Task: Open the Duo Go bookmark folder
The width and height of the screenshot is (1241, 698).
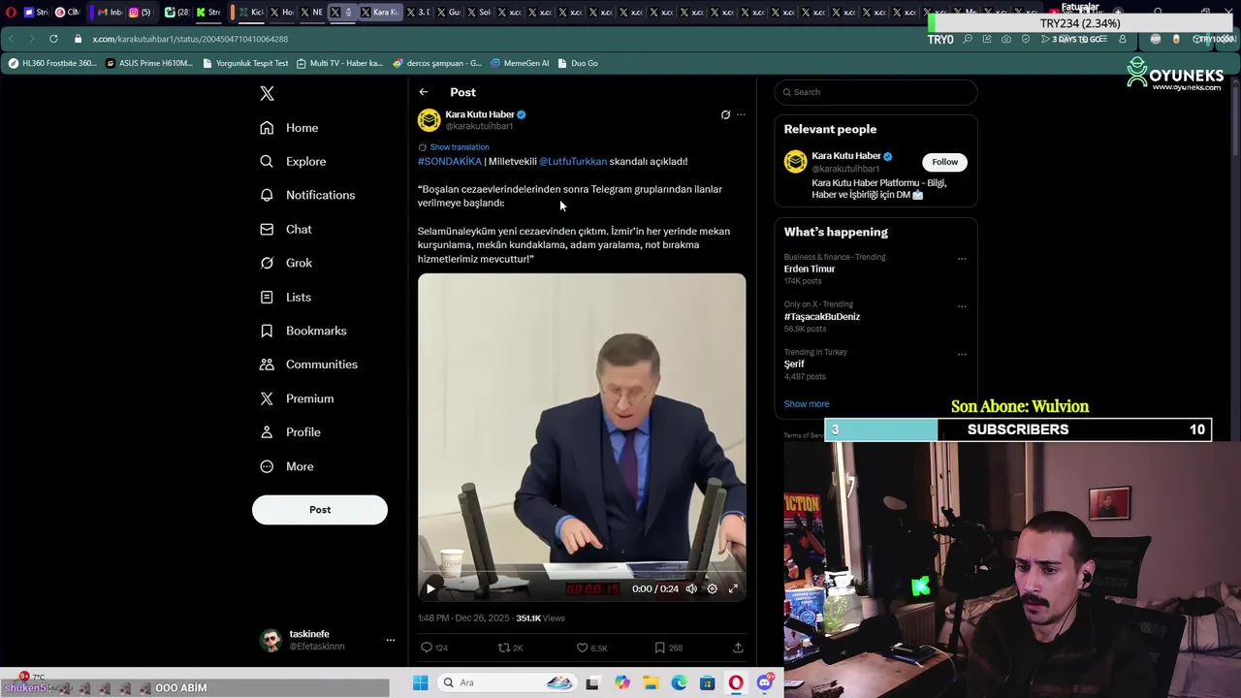Action: [578, 63]
